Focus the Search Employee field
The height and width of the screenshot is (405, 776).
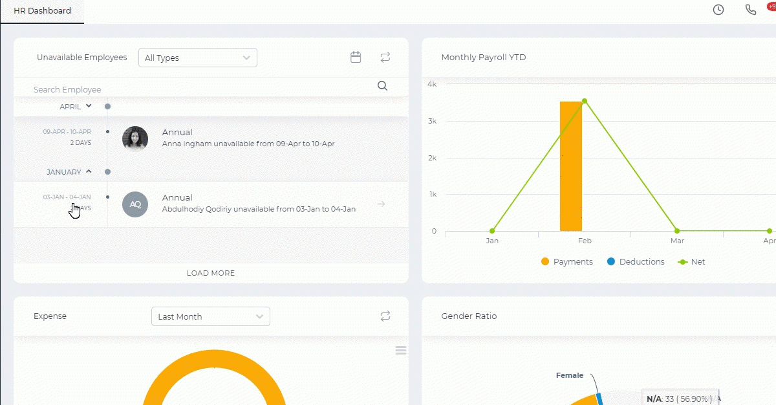pos(200,89)
